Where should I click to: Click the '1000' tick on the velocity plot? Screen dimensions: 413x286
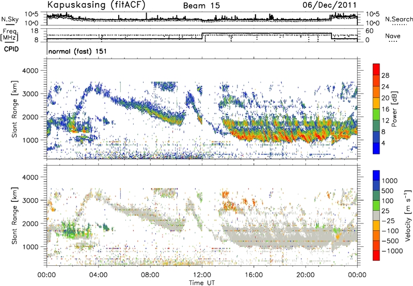[30, 247]
